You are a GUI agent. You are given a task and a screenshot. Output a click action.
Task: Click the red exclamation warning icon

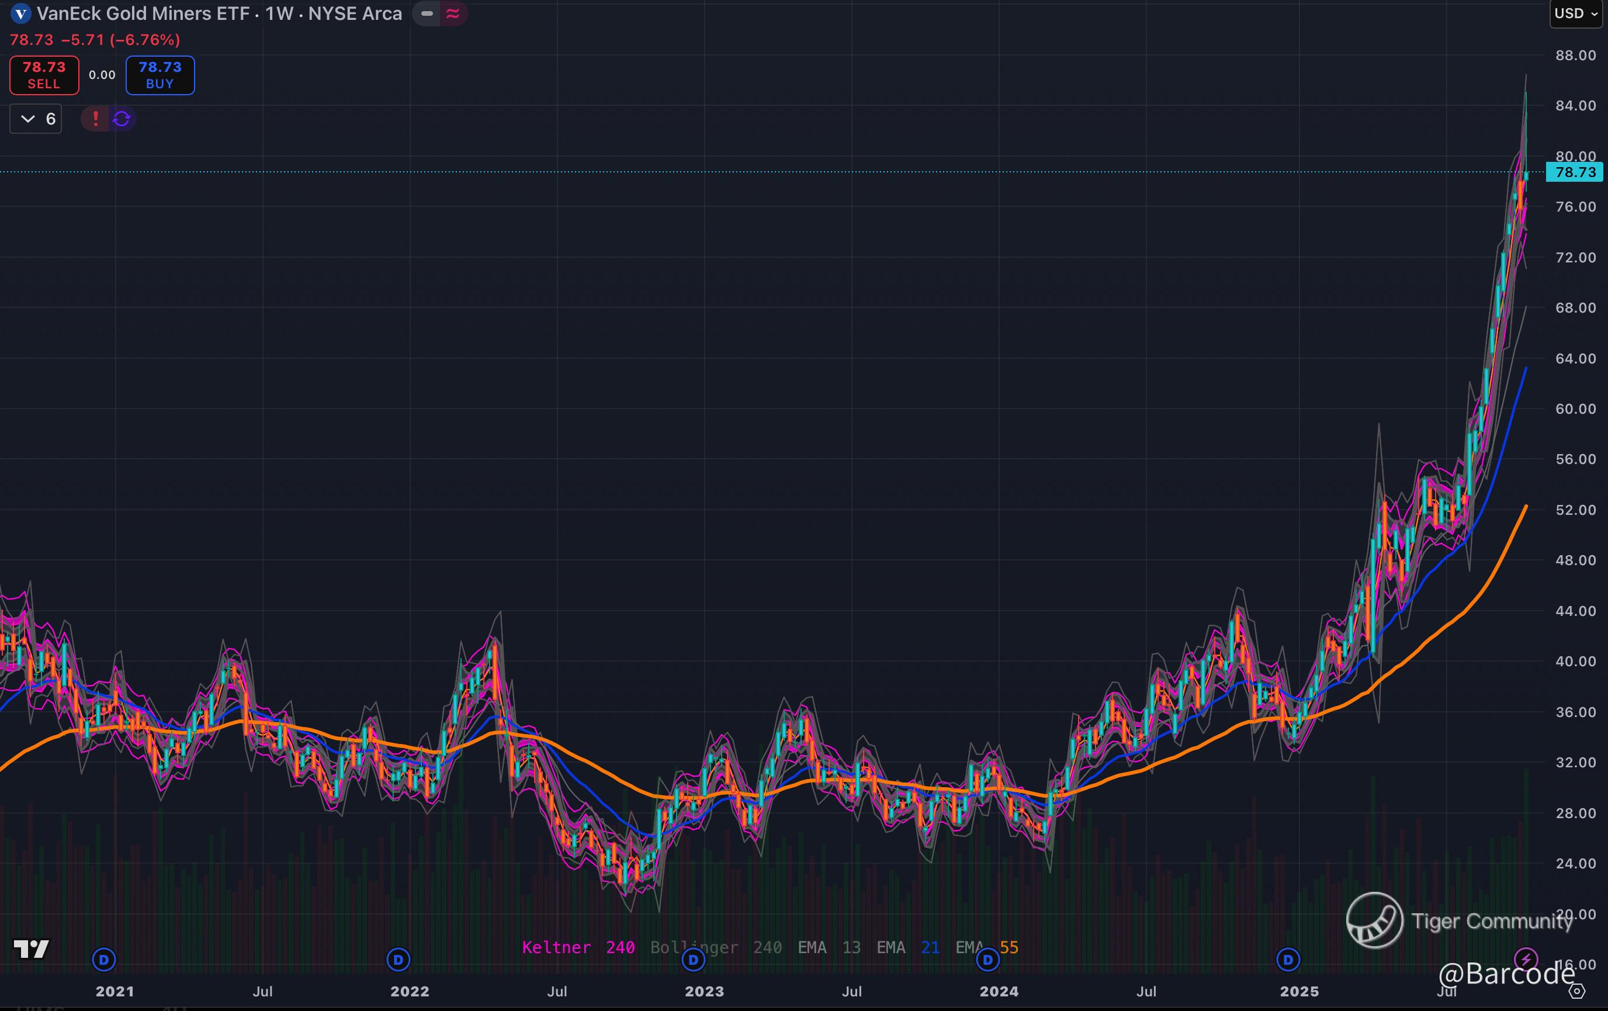(95, 119)
